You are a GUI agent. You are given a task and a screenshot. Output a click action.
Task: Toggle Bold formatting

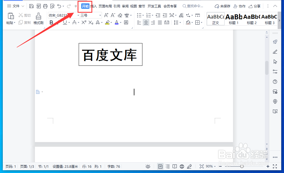(51, 22)
